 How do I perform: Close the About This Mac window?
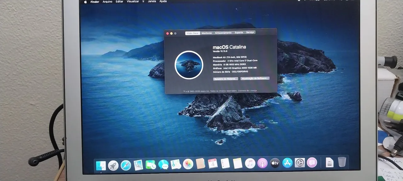tap(167, 34)
